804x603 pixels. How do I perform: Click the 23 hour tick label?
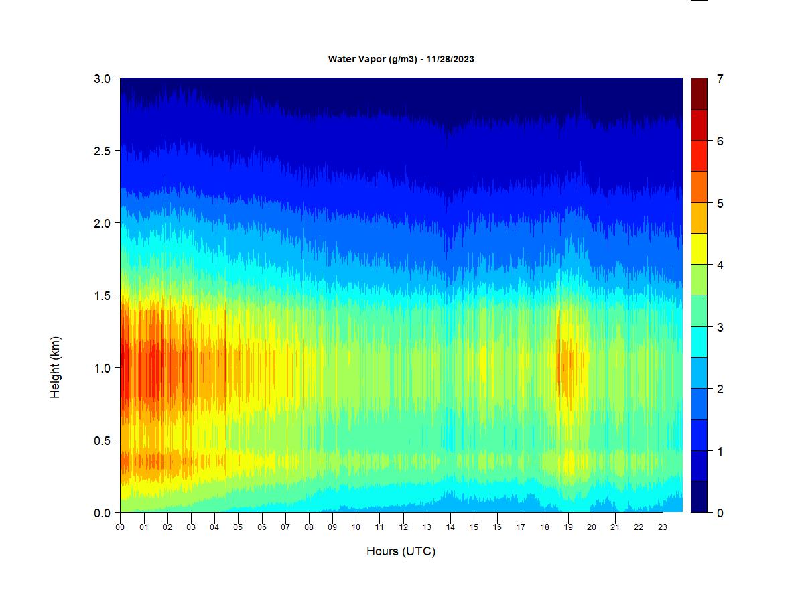coord(663,527)
